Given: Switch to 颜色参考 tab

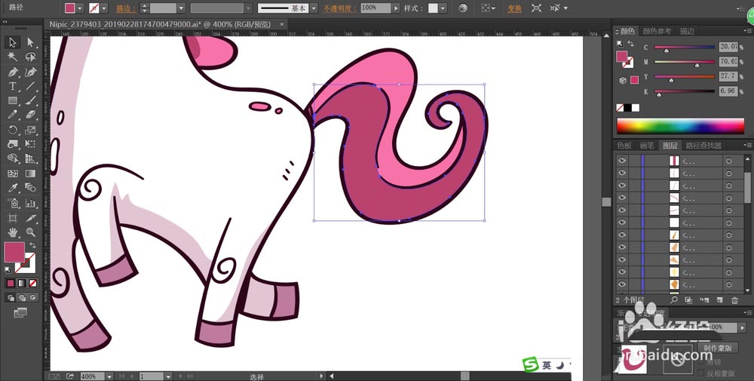Looking at the screenshot, I should (657, 31).
